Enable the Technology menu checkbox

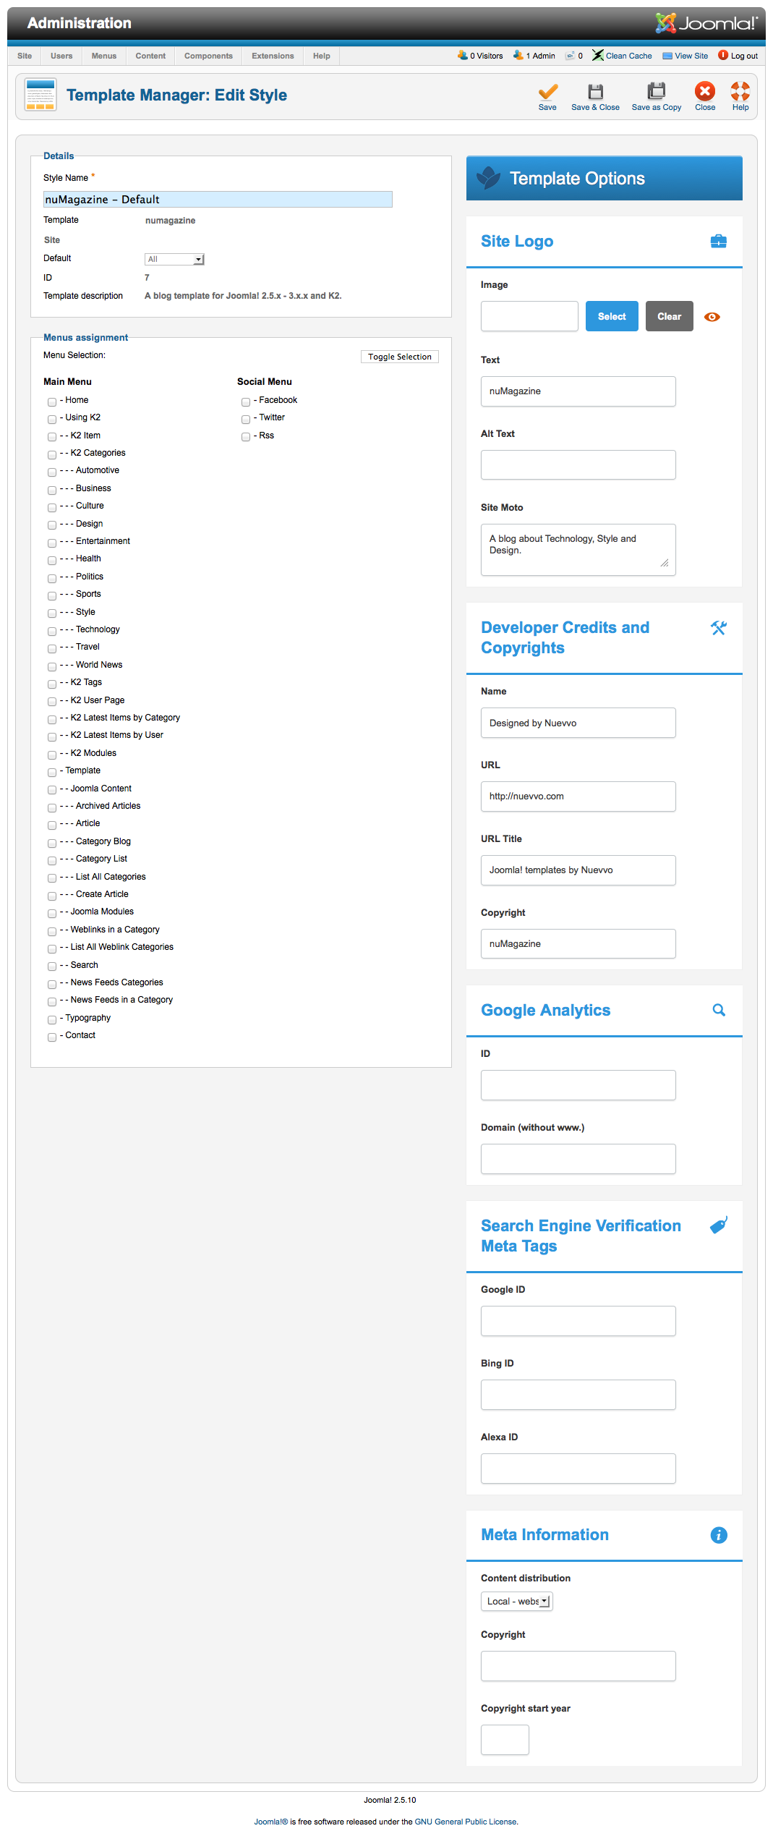tap(52, 631)
